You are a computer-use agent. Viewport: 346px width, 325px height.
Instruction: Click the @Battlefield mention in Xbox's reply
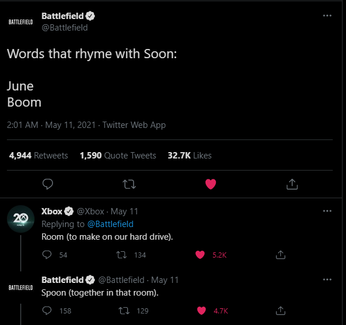click(x=110, y=224)
